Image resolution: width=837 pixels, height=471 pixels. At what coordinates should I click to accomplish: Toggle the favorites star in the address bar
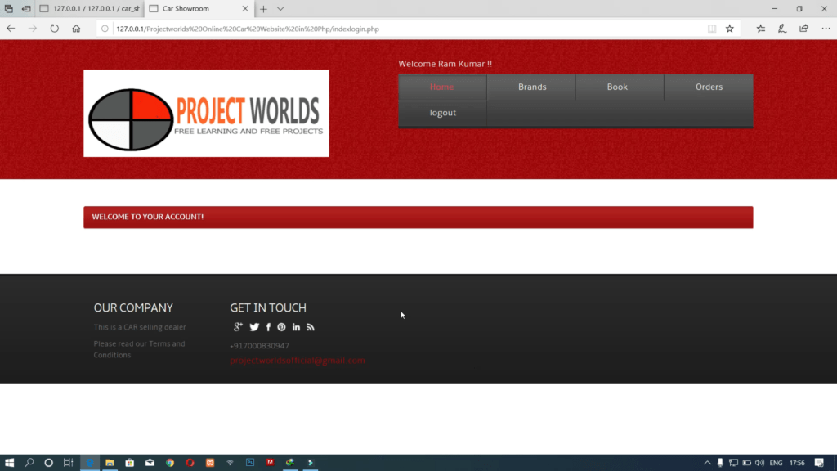pos(729,28)
